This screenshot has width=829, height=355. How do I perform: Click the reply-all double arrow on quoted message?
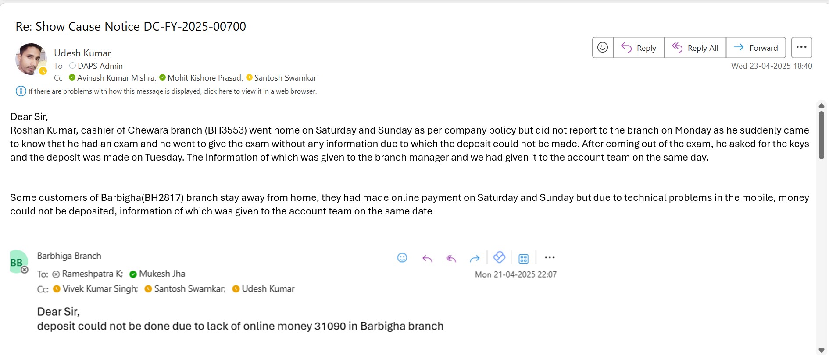[451, 258]
